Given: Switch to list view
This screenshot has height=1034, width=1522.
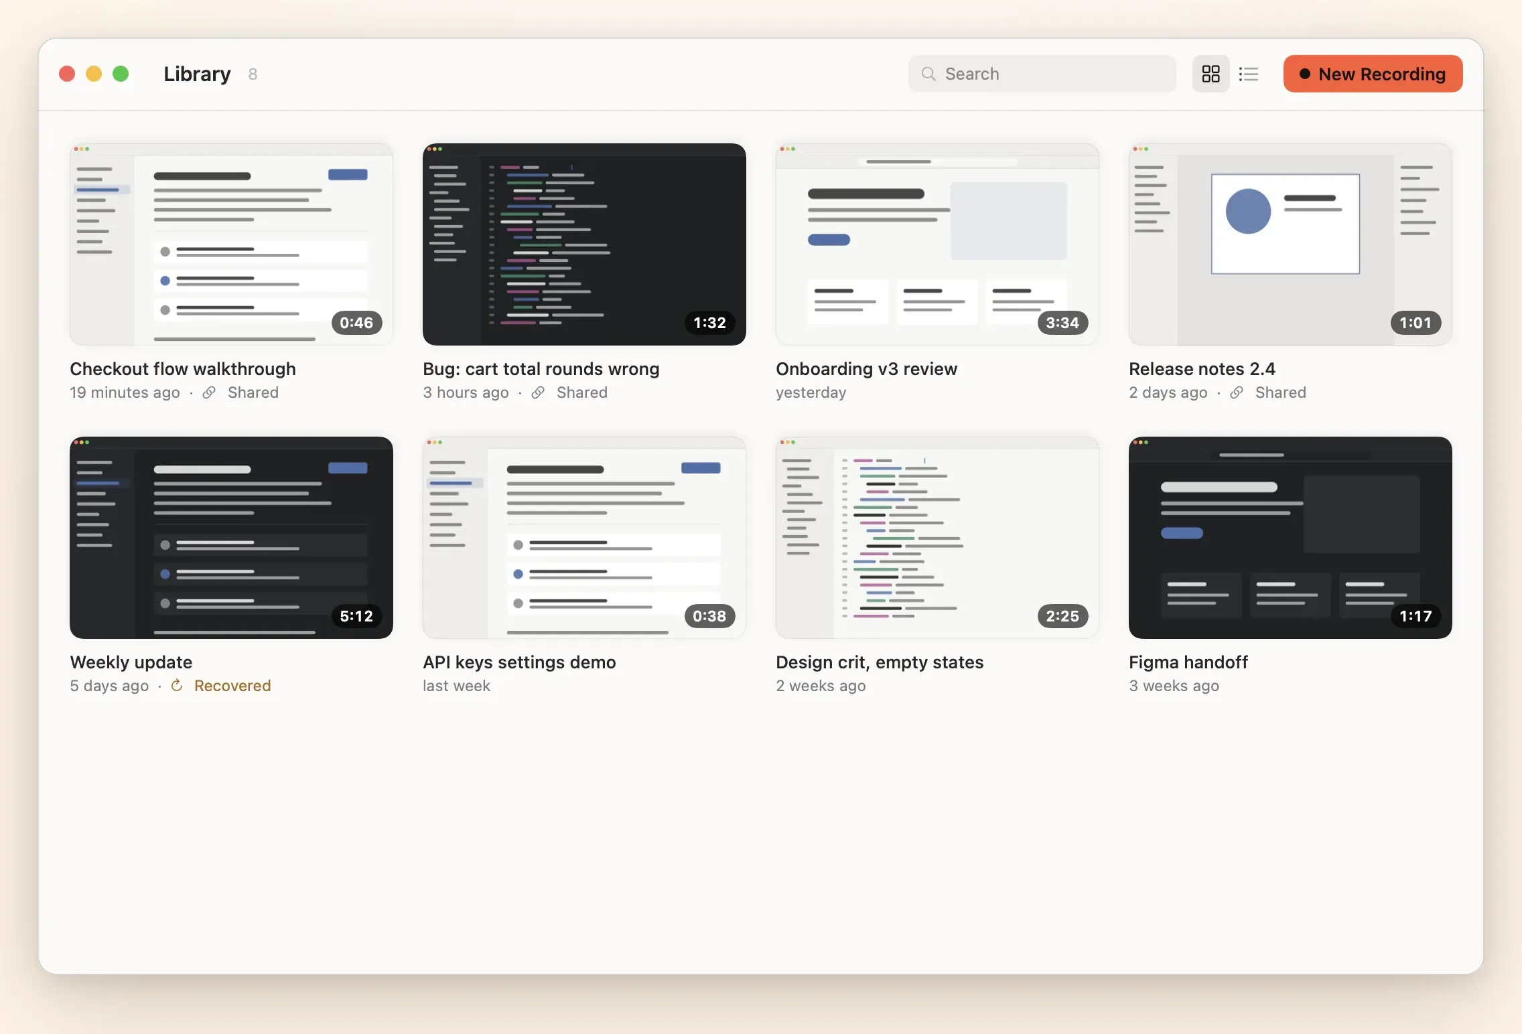Looking at the screenshot, I should point(1248,74).
